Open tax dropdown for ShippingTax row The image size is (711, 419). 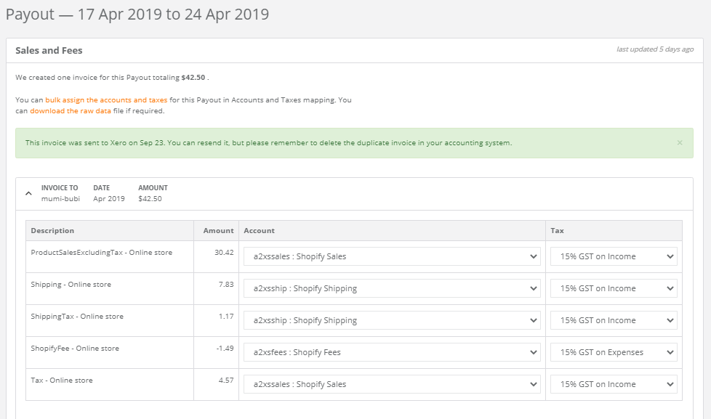(614, 320)
